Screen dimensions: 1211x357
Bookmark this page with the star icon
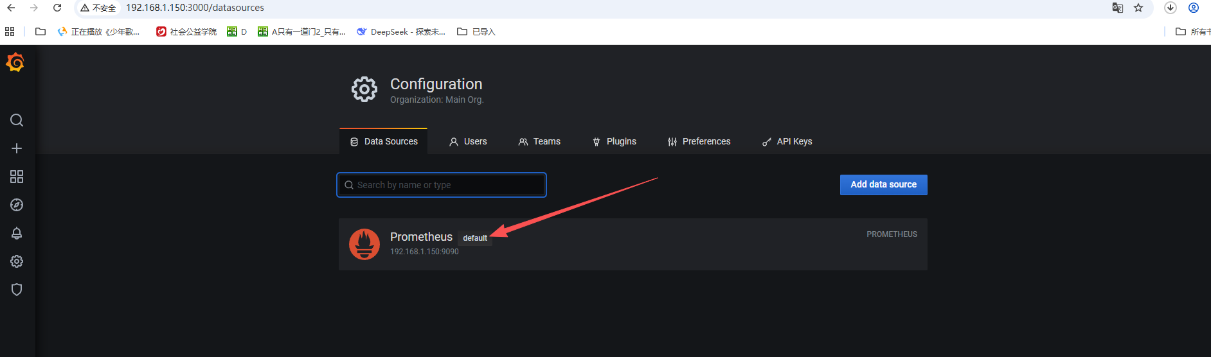tap(1138, 8)
